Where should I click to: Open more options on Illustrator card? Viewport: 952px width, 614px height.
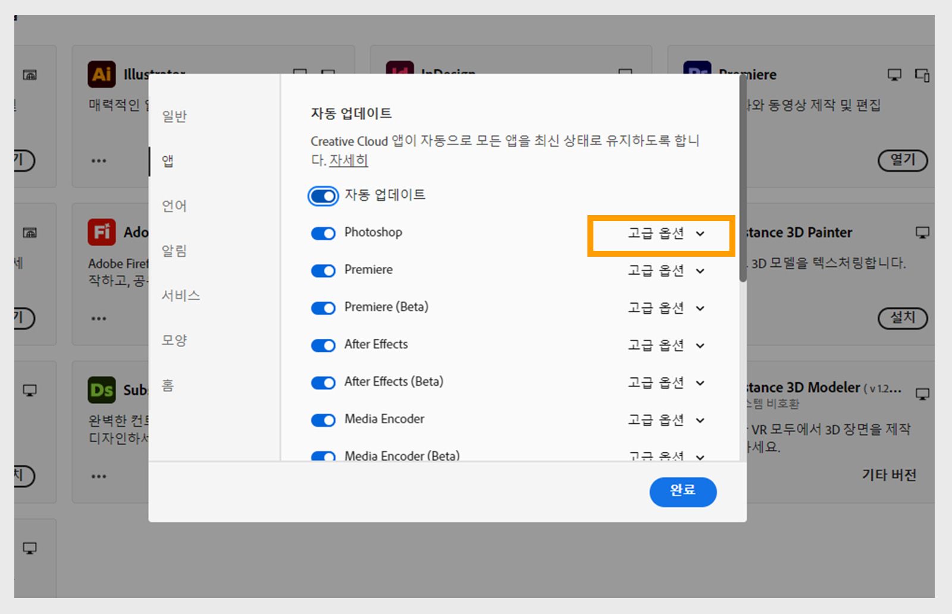tap(99, 160)
